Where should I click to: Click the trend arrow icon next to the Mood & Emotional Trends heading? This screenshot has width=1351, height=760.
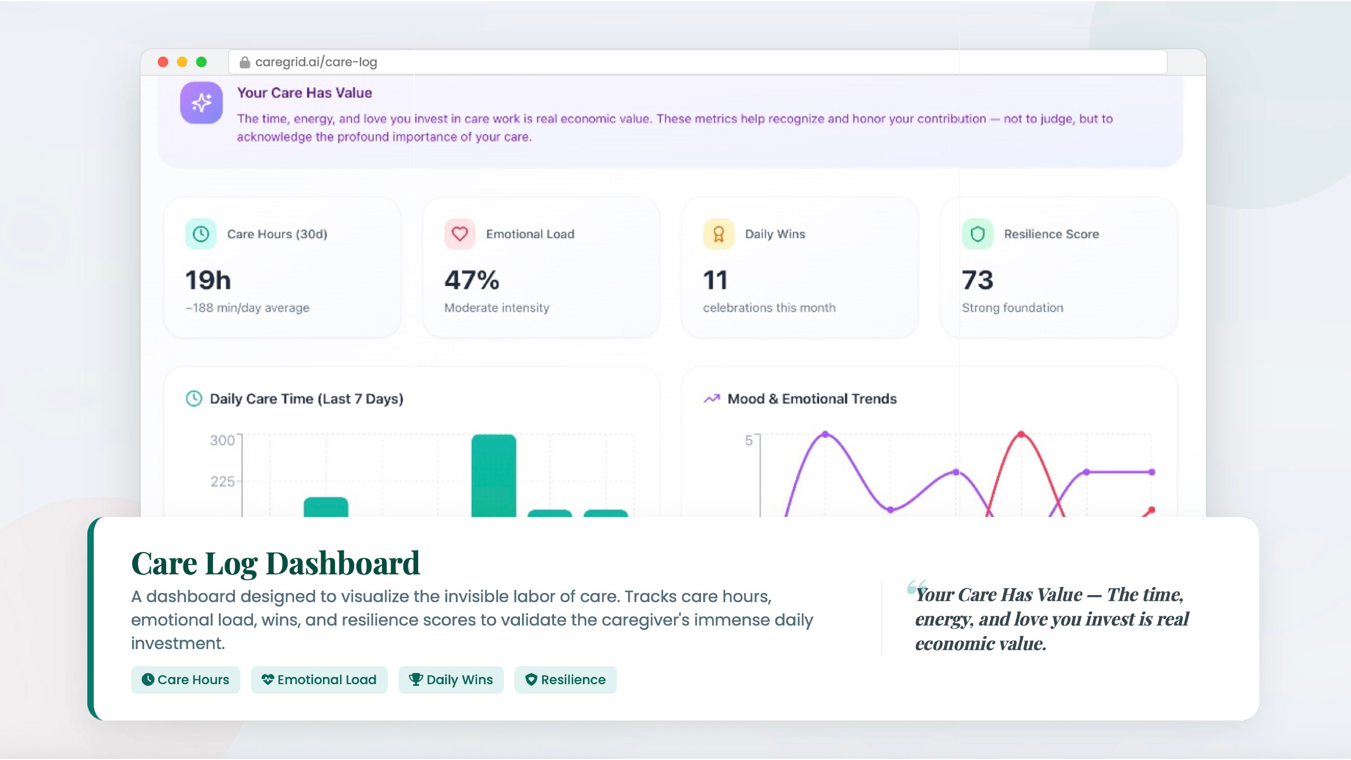(711, 399)
